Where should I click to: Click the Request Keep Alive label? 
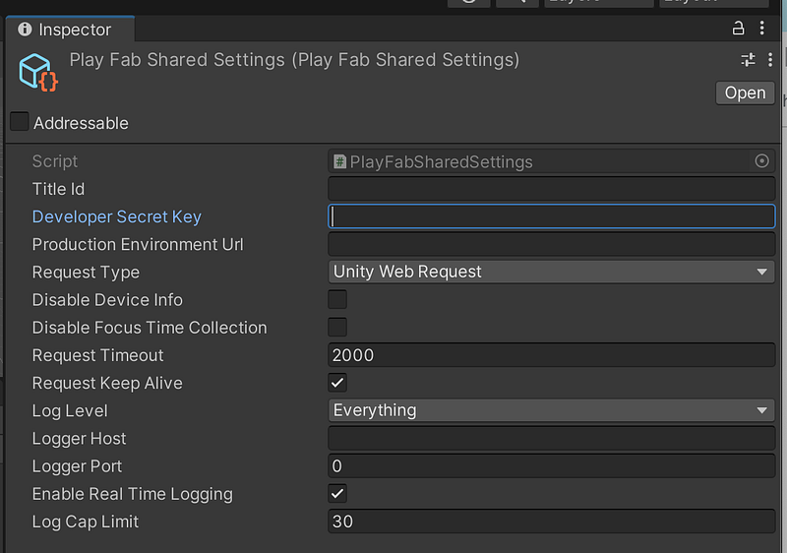(x=107, y=384)
